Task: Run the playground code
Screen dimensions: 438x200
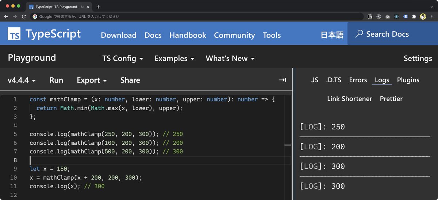Action: click(x=56, y=80)
